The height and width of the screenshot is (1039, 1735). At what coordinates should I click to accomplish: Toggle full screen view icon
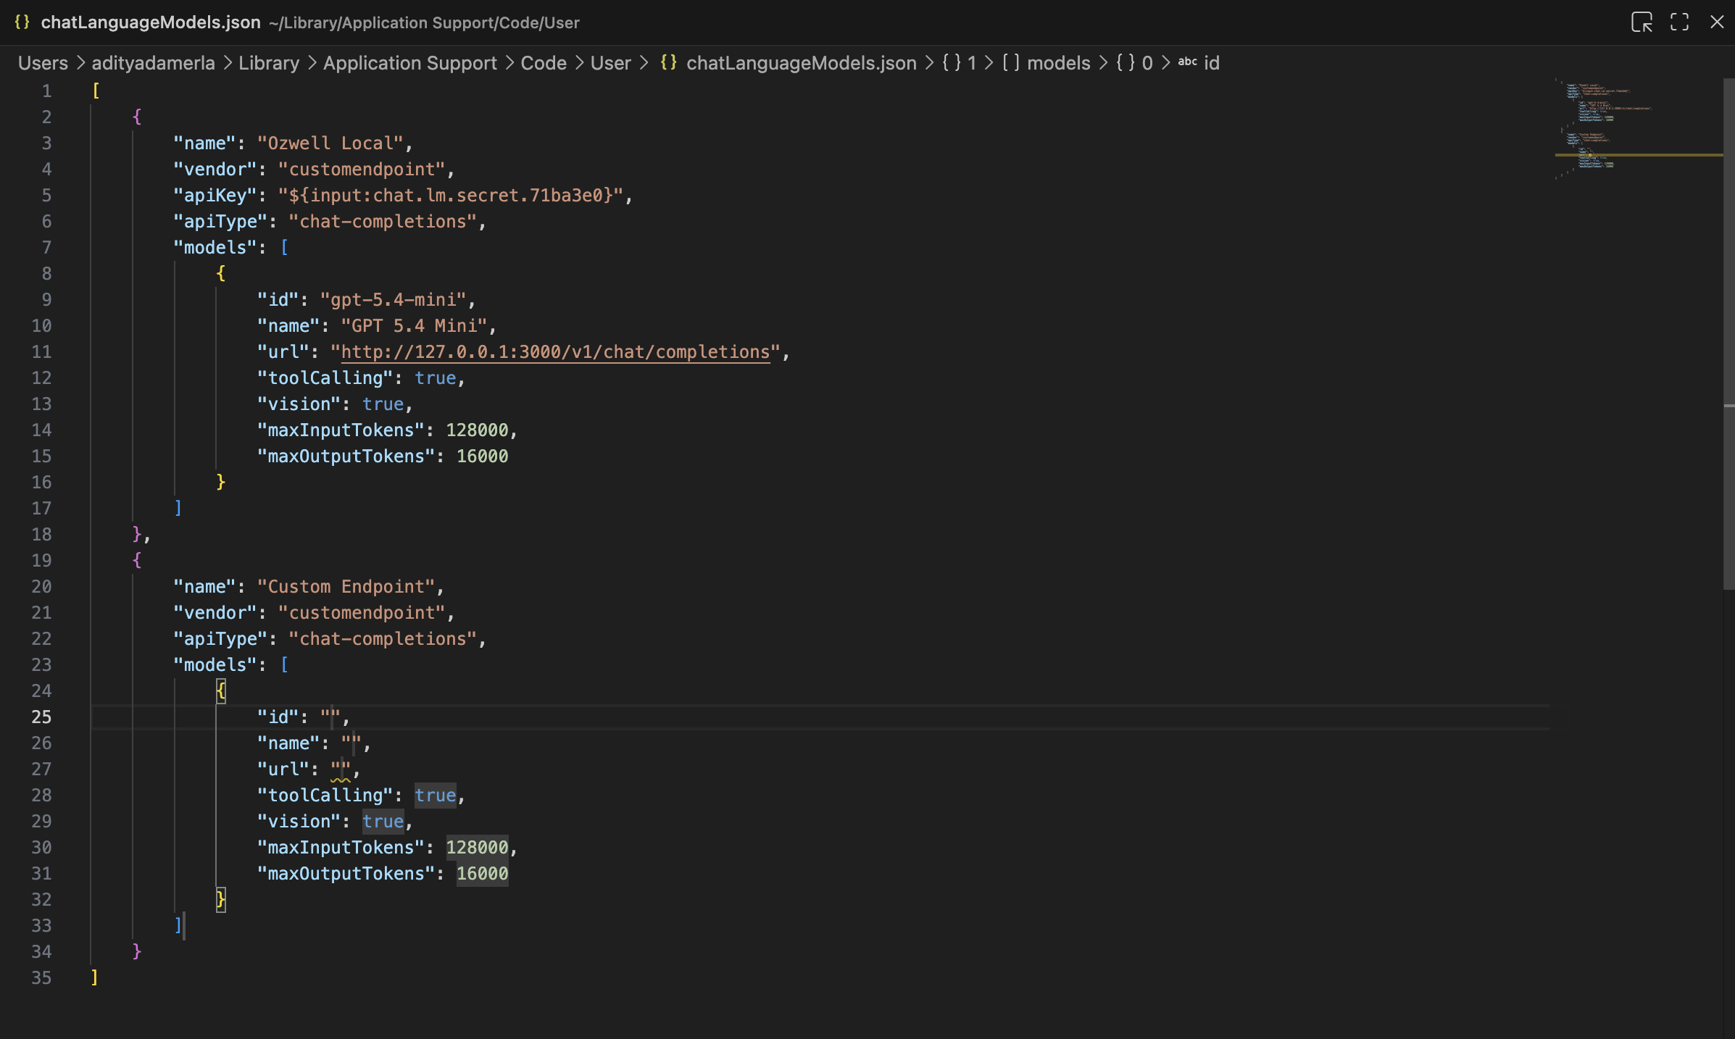pyautogui.click(x=1680, y=22)
